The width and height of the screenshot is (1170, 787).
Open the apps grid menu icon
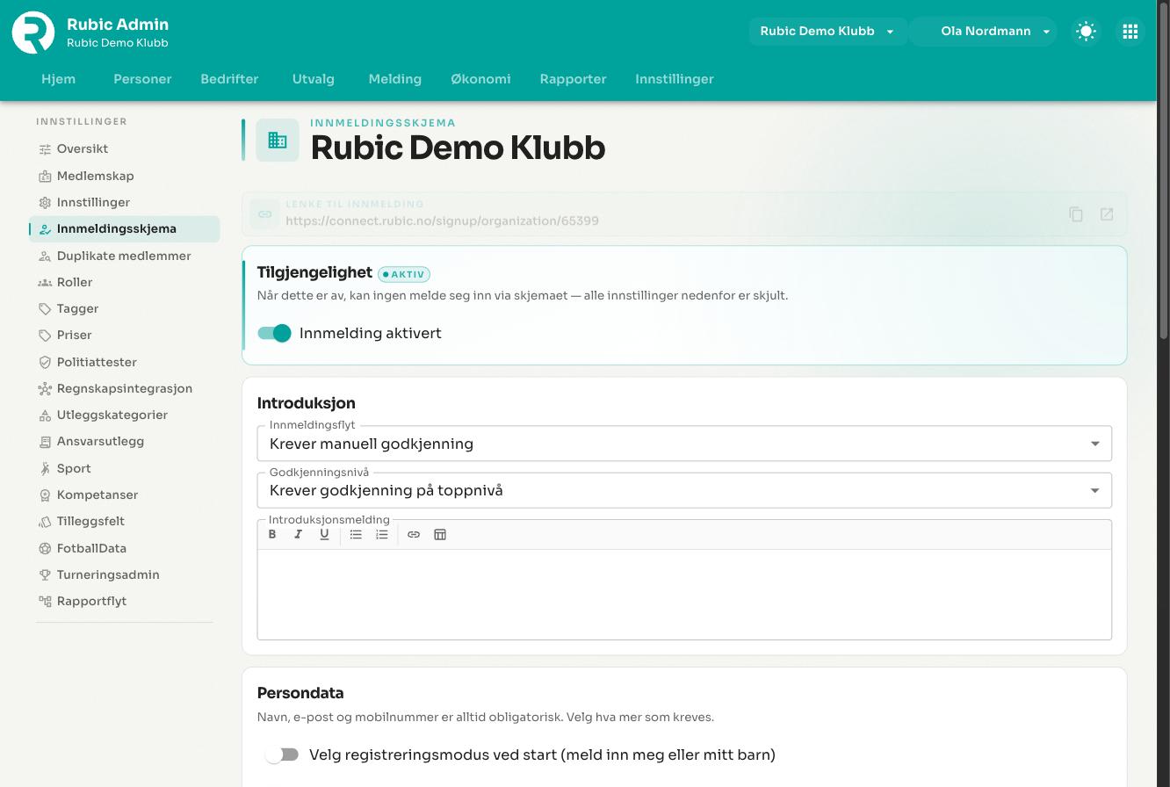click(x=1130, y=32)
